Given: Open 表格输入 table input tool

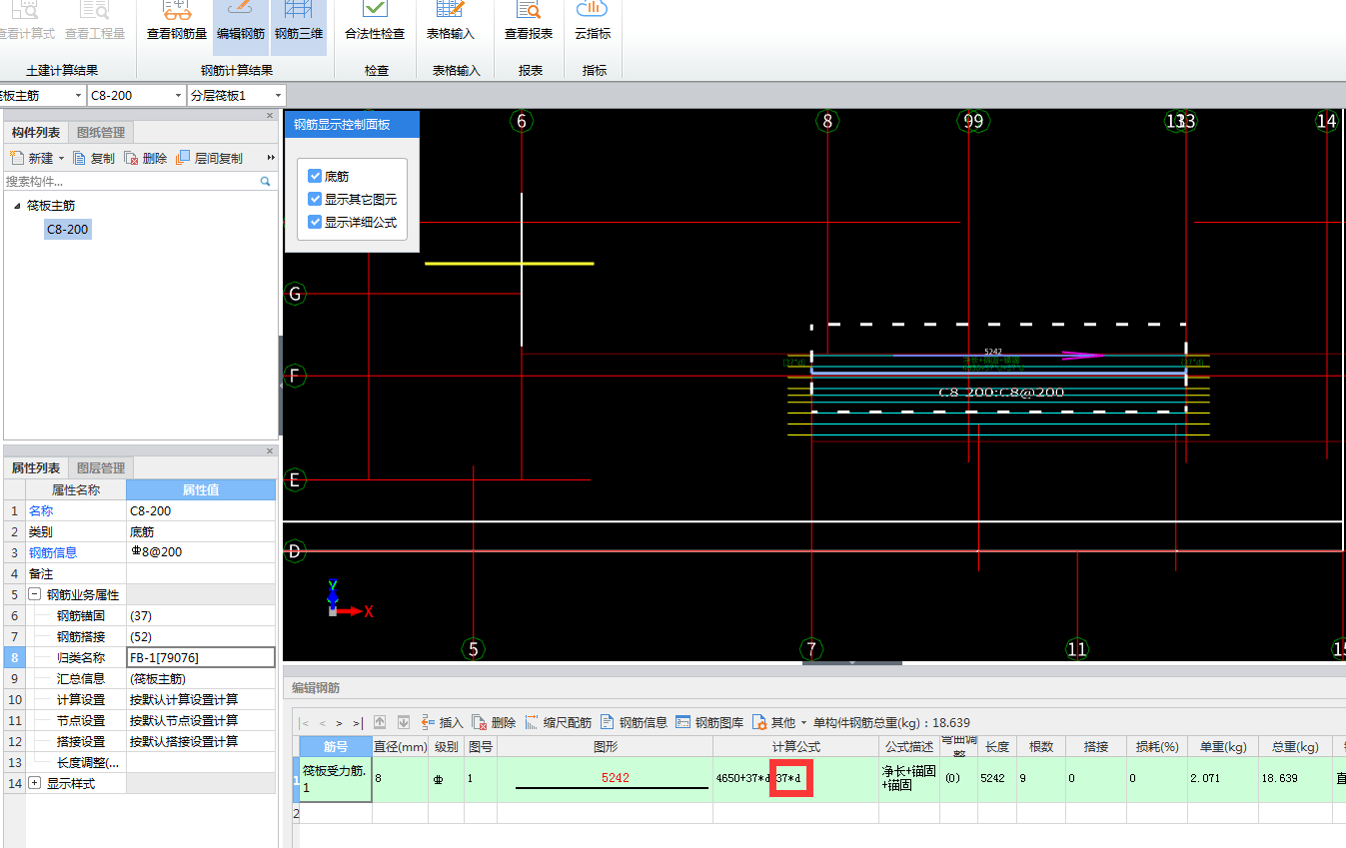Looking at the screenshot, I should point(451,23).
